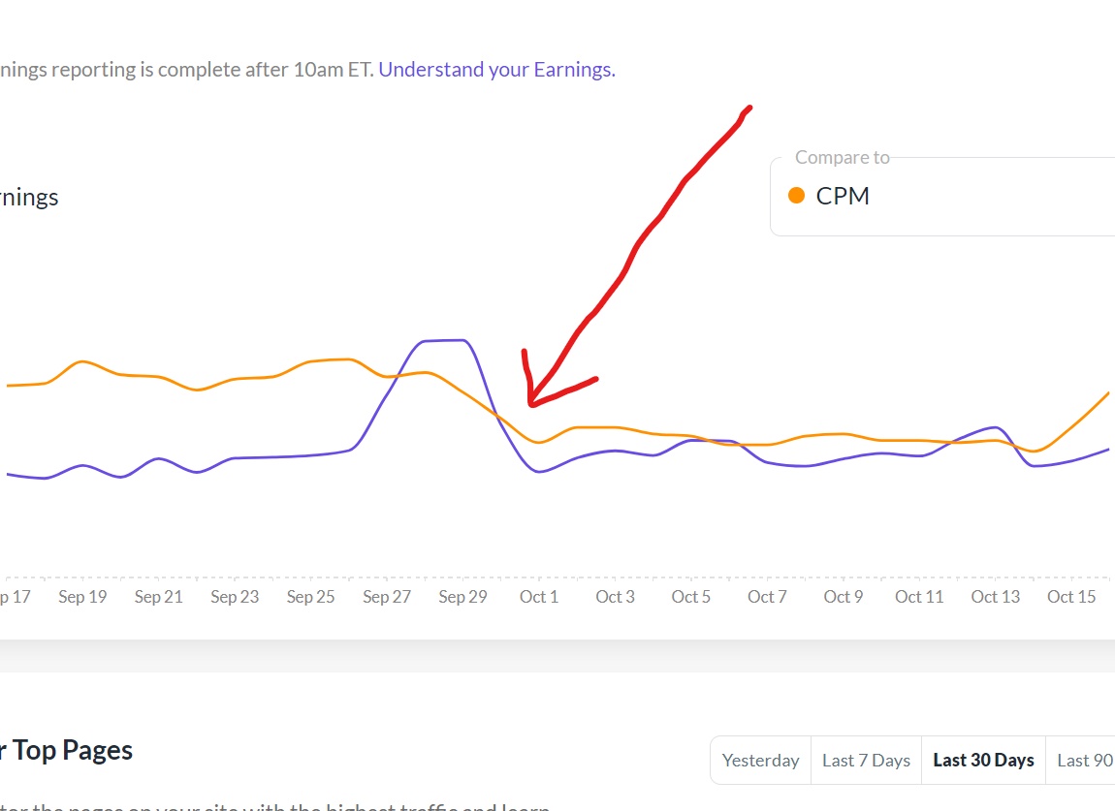Switch to Last 7 Days range
The height and width of the screenshot is (811, 1115).
866,761
